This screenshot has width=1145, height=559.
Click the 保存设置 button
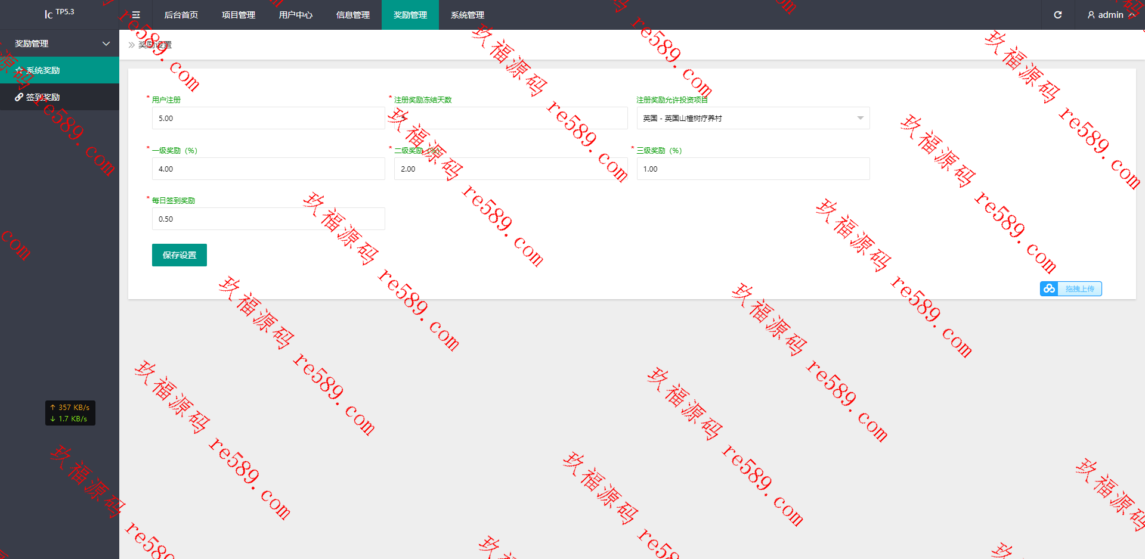pos(180,255)
